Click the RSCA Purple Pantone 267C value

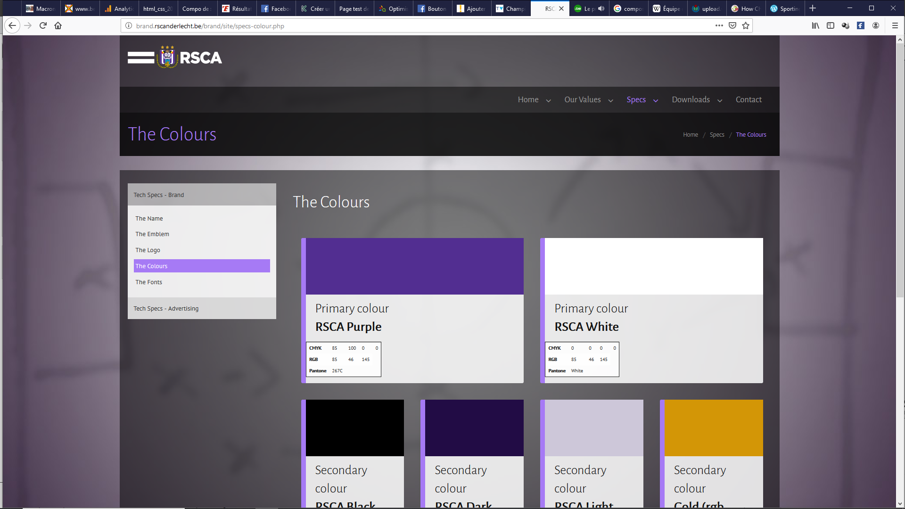tap(337, 371)
